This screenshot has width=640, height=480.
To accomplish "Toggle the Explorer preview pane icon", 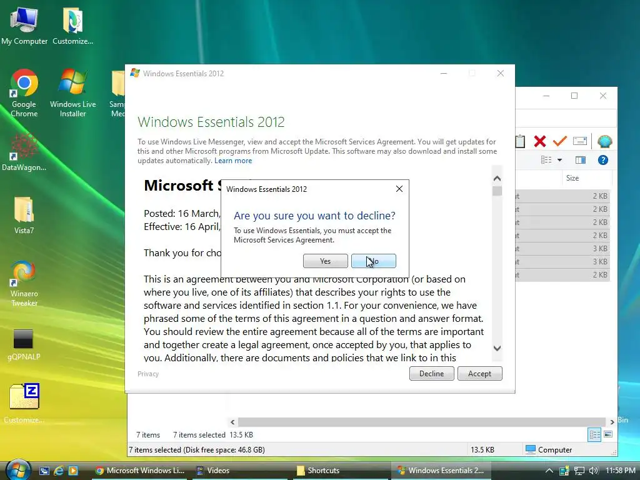I will pos(581,160).
